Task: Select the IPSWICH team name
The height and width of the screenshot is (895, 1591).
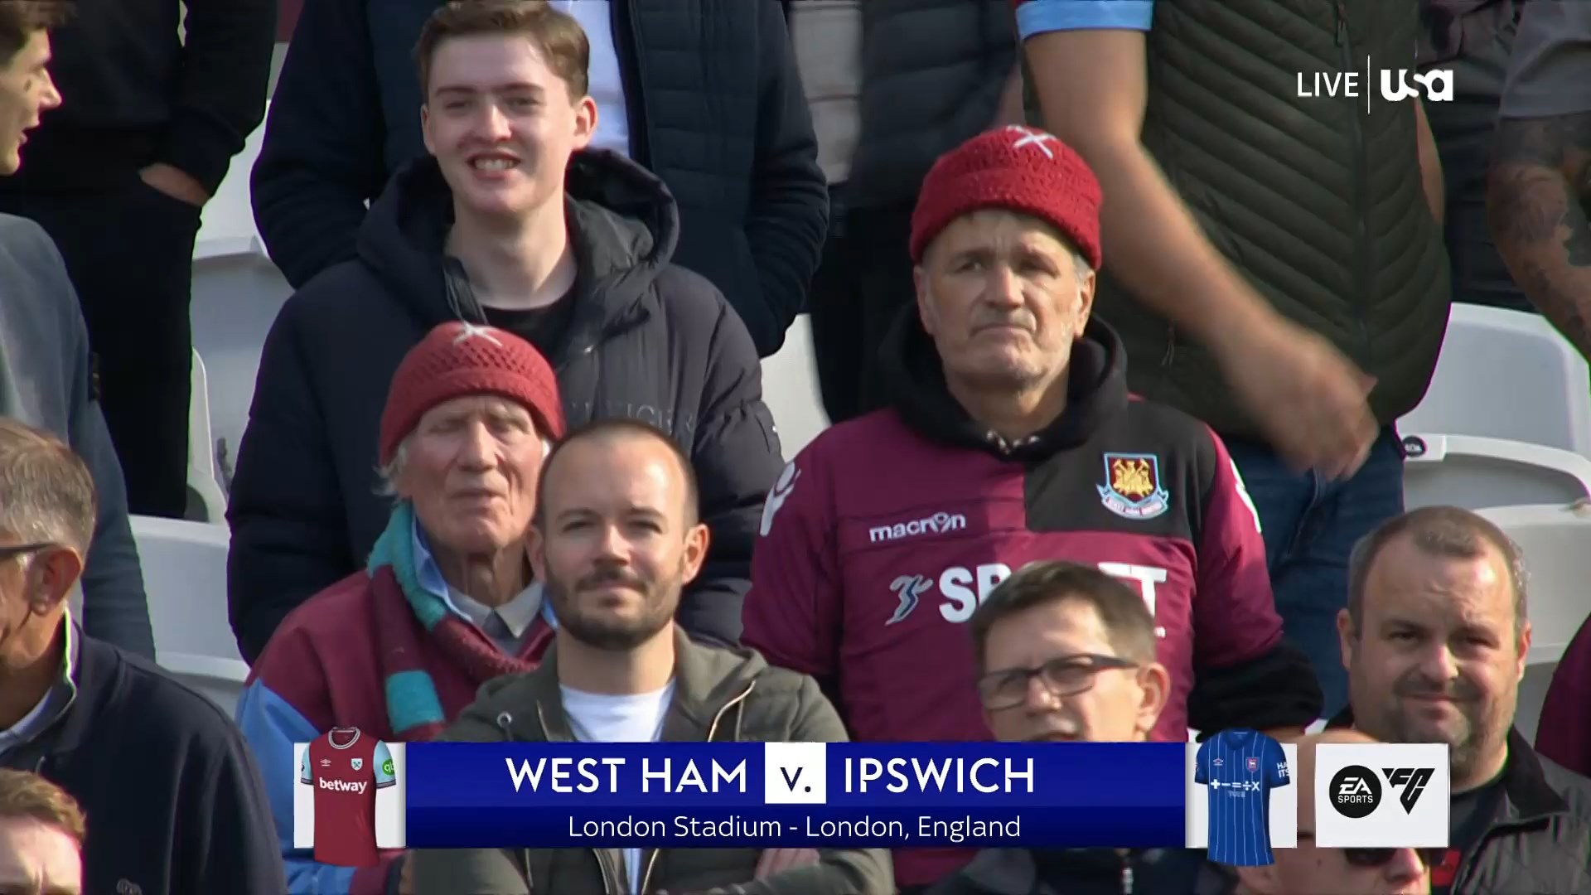Action: (x=939, y=776)
